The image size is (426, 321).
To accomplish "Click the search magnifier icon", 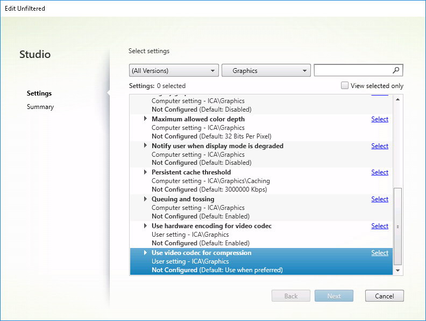I will (x=396, y=70).
